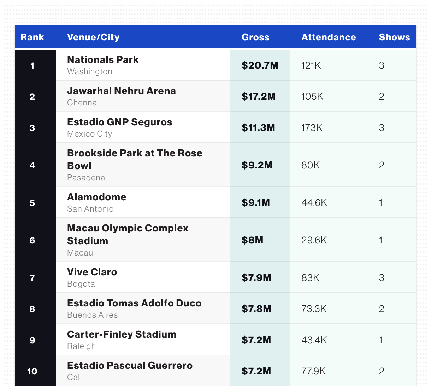Click the Venue/City column header
The image size is (431, 390).
pyautogui.click(x=93, y=37)
